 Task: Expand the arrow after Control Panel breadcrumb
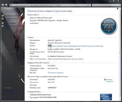pos(28,5)
